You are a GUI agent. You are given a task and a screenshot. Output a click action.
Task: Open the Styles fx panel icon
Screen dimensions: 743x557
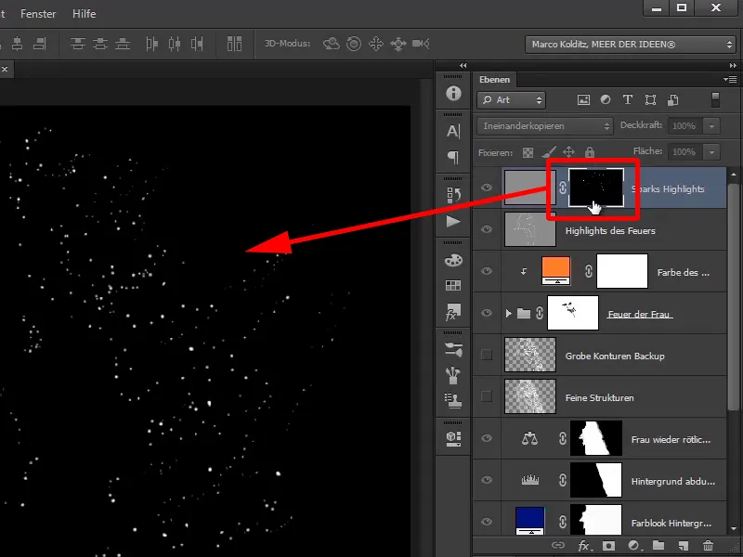pyautogui.click(x=453, y=312)
